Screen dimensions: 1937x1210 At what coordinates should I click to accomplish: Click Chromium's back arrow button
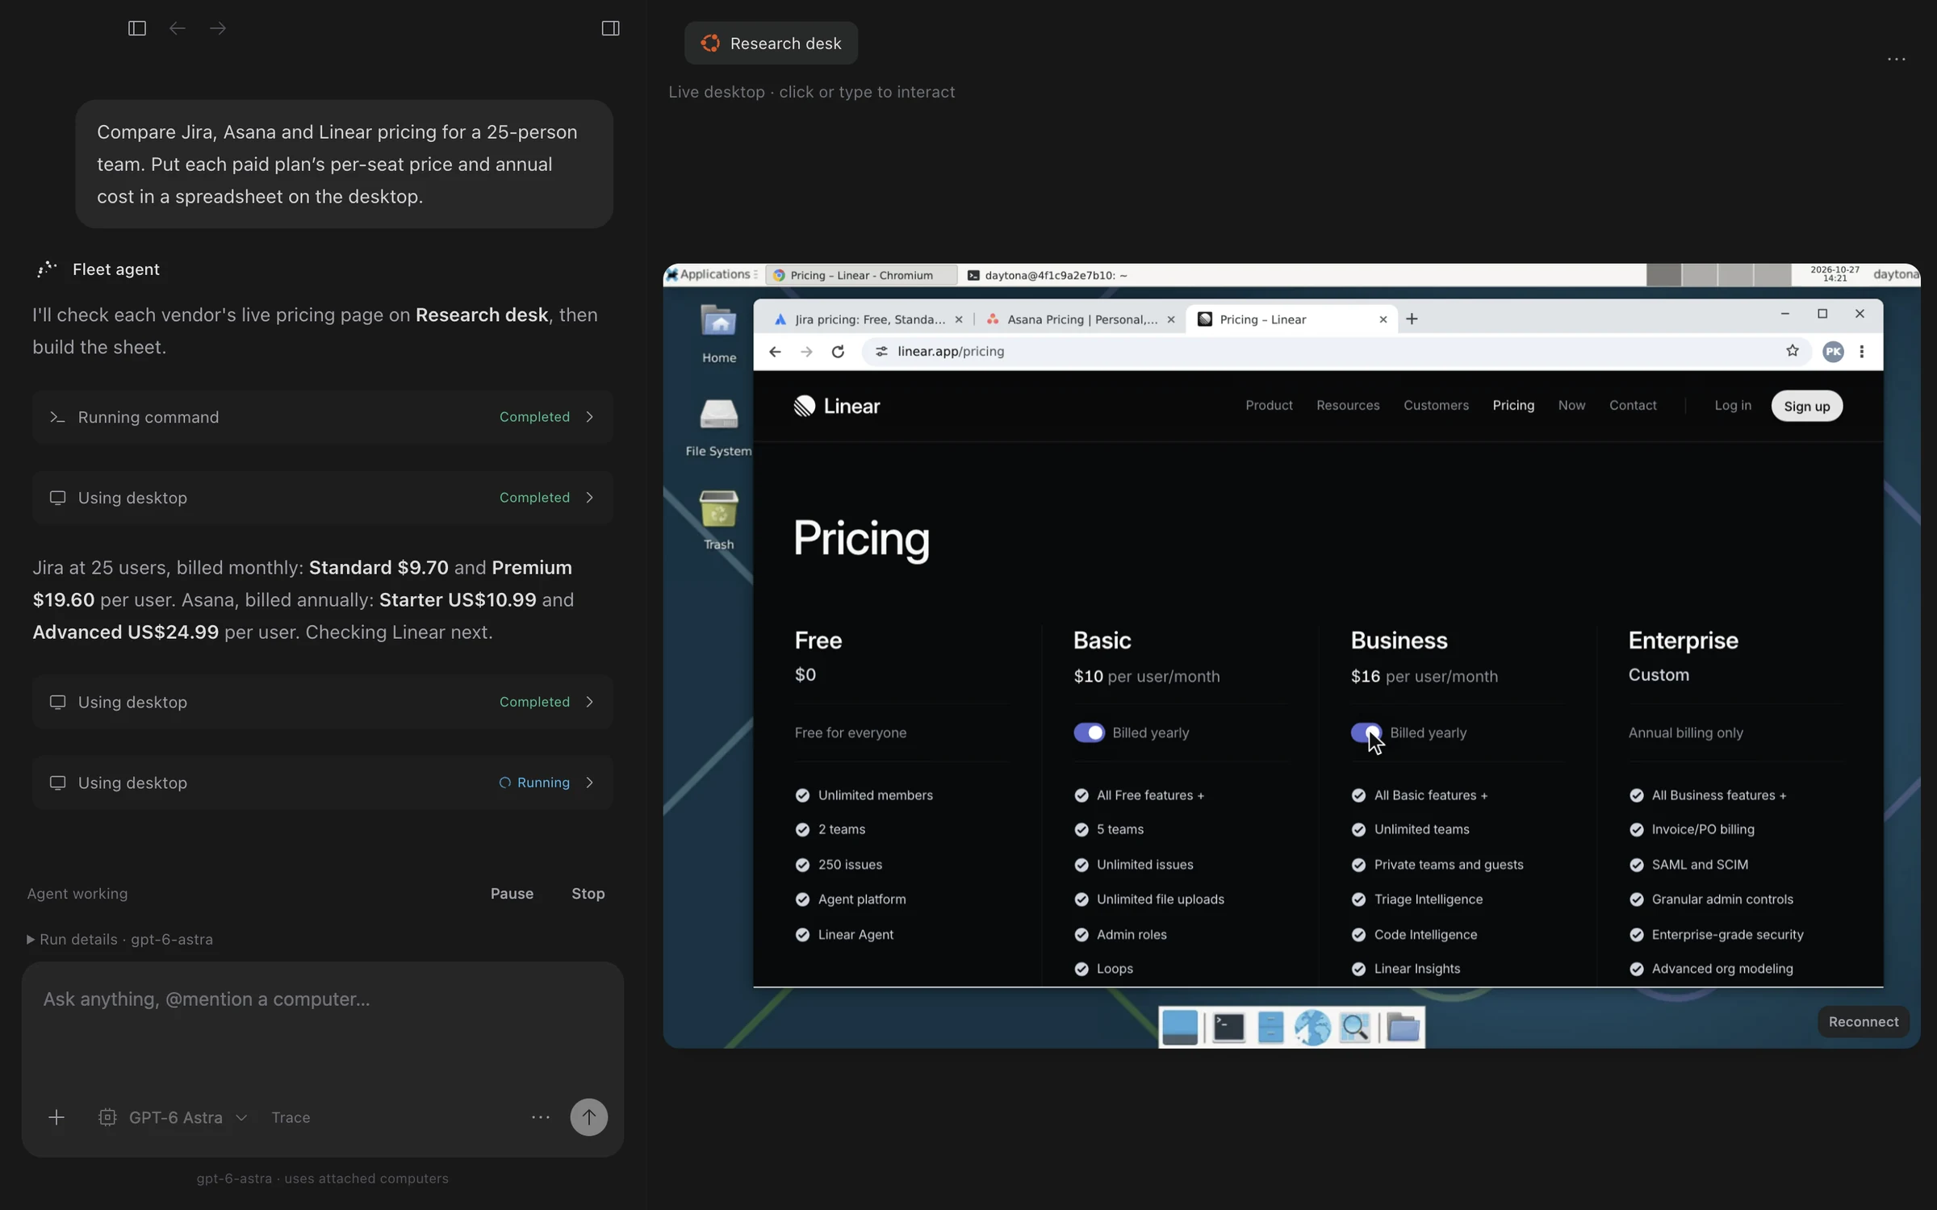point(775,352)
